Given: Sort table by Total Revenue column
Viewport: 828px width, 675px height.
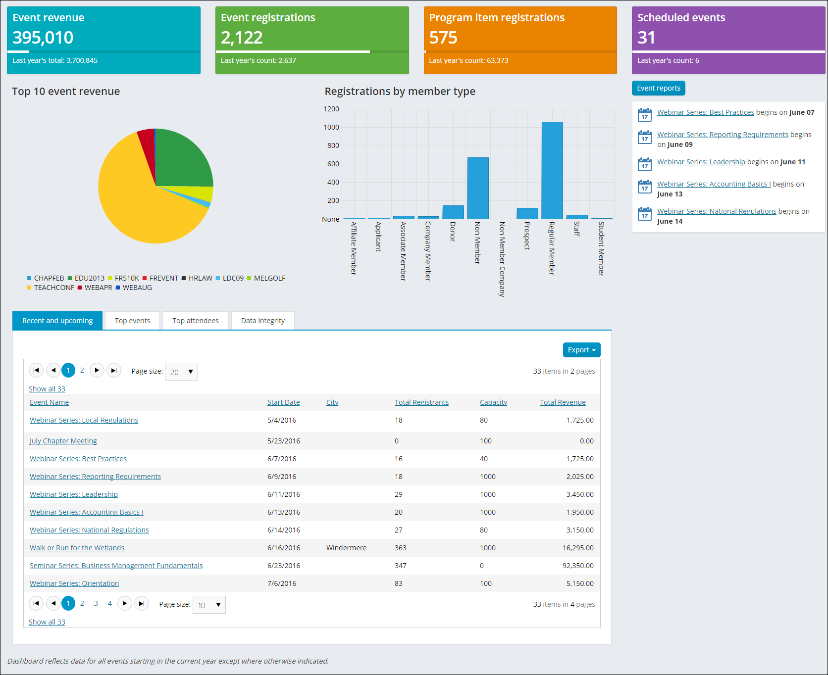Looking at the screenshot, I should pos(563,402).
